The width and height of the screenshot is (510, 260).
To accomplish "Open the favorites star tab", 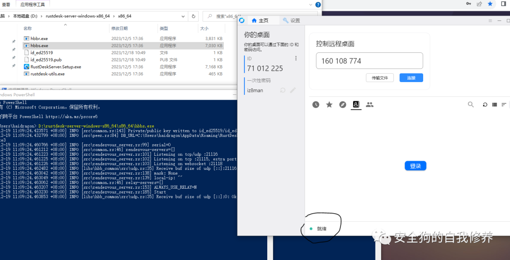I will (x=329, y=105).
